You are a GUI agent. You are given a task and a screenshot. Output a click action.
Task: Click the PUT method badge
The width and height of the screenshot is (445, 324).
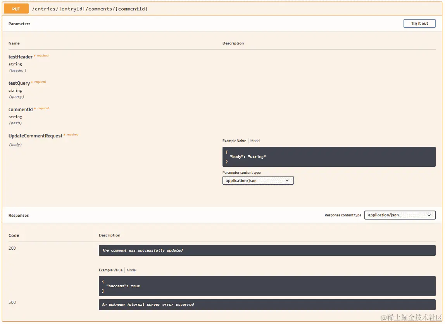pyautogui.click(x=16, y=8)
